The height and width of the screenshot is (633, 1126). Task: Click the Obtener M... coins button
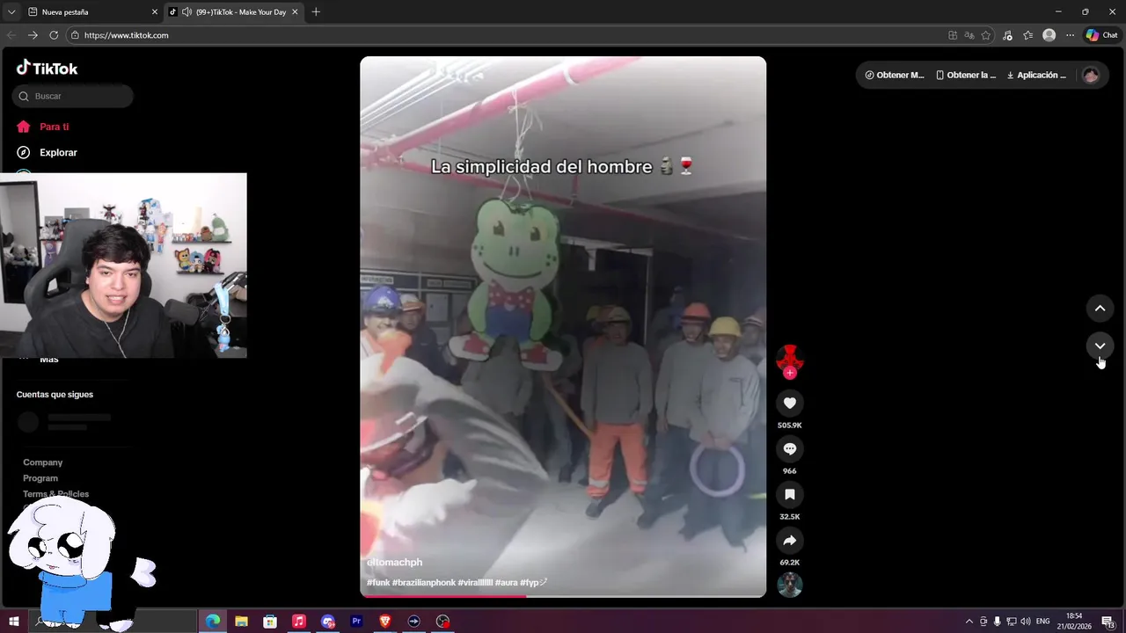coord(895,75)
